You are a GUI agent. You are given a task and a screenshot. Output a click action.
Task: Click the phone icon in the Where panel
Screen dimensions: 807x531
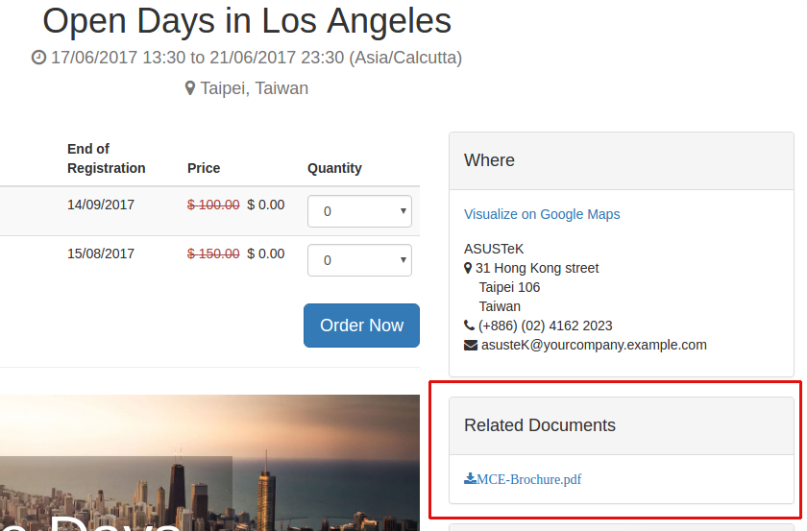coord(469,326)
